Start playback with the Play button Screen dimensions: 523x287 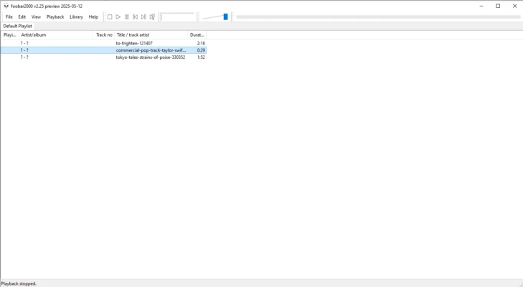coord(118,17)
